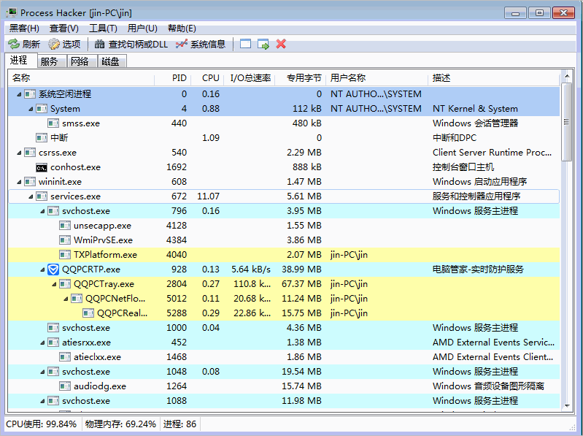Screen dimensions: 583x436
Task: Collapse the QQPCNetFlo... tree node
Action: (x=66, y=299)
